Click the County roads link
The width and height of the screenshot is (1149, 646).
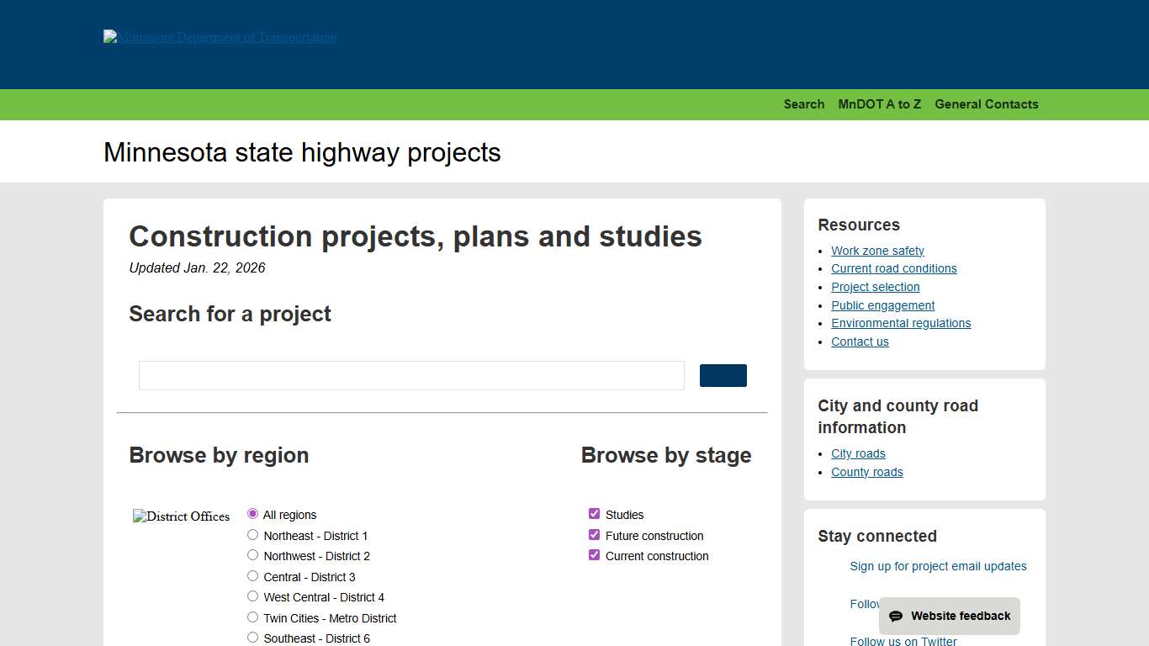coord(867,472)
